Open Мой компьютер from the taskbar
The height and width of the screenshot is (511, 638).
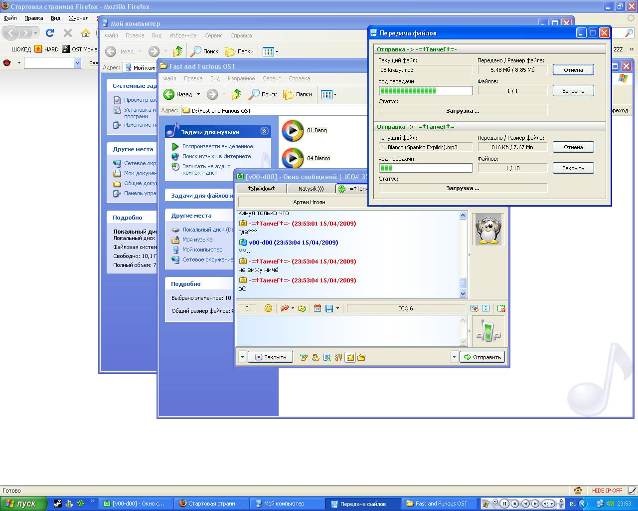[x=287, y=504]
